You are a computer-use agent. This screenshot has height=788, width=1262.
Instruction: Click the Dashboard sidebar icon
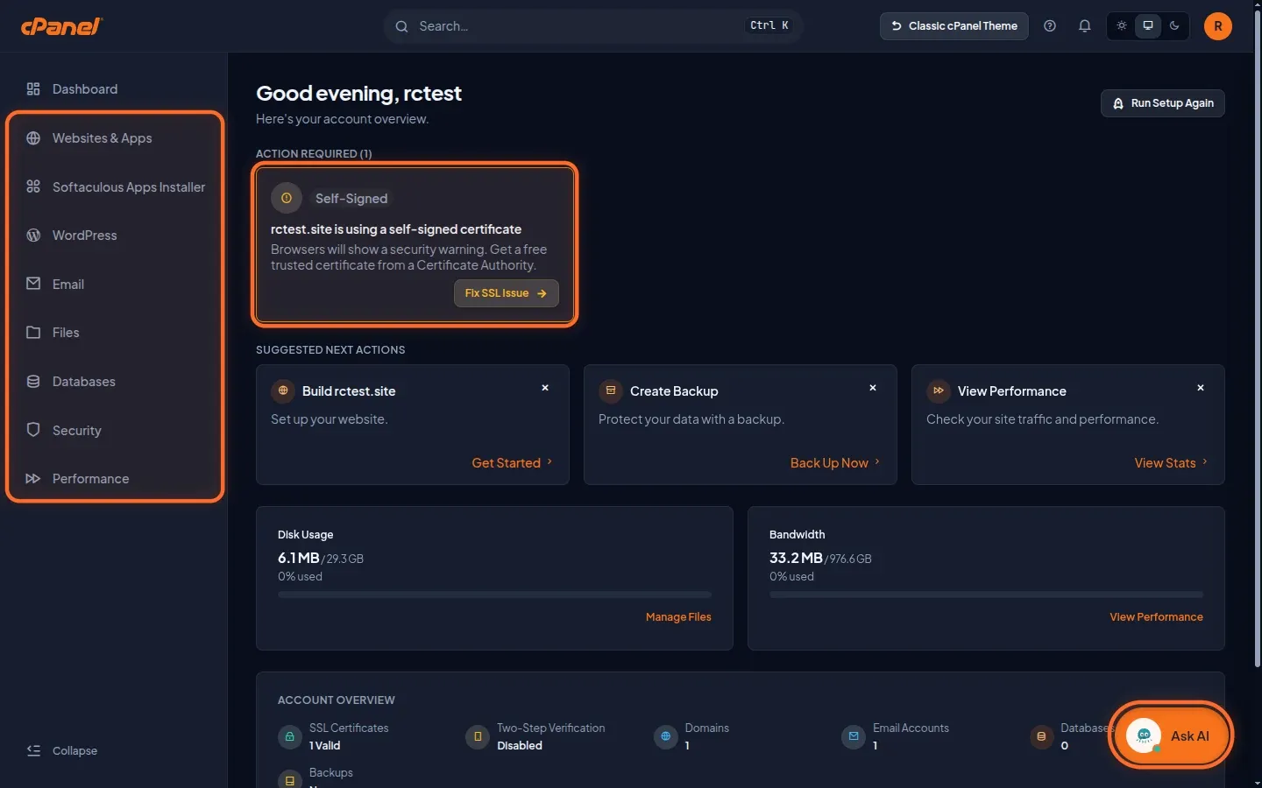(33, 89)
